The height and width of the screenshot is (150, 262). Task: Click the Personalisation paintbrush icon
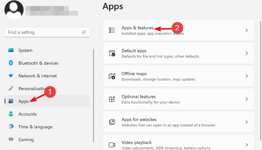pyautogui.click(x=11, y=89)
